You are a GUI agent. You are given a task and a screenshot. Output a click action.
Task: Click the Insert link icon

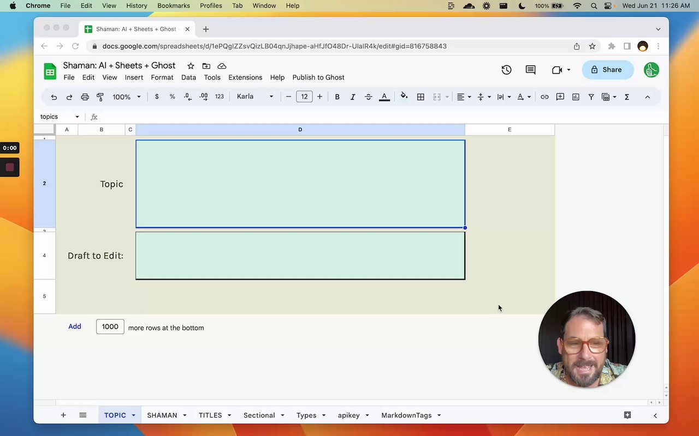544,97
